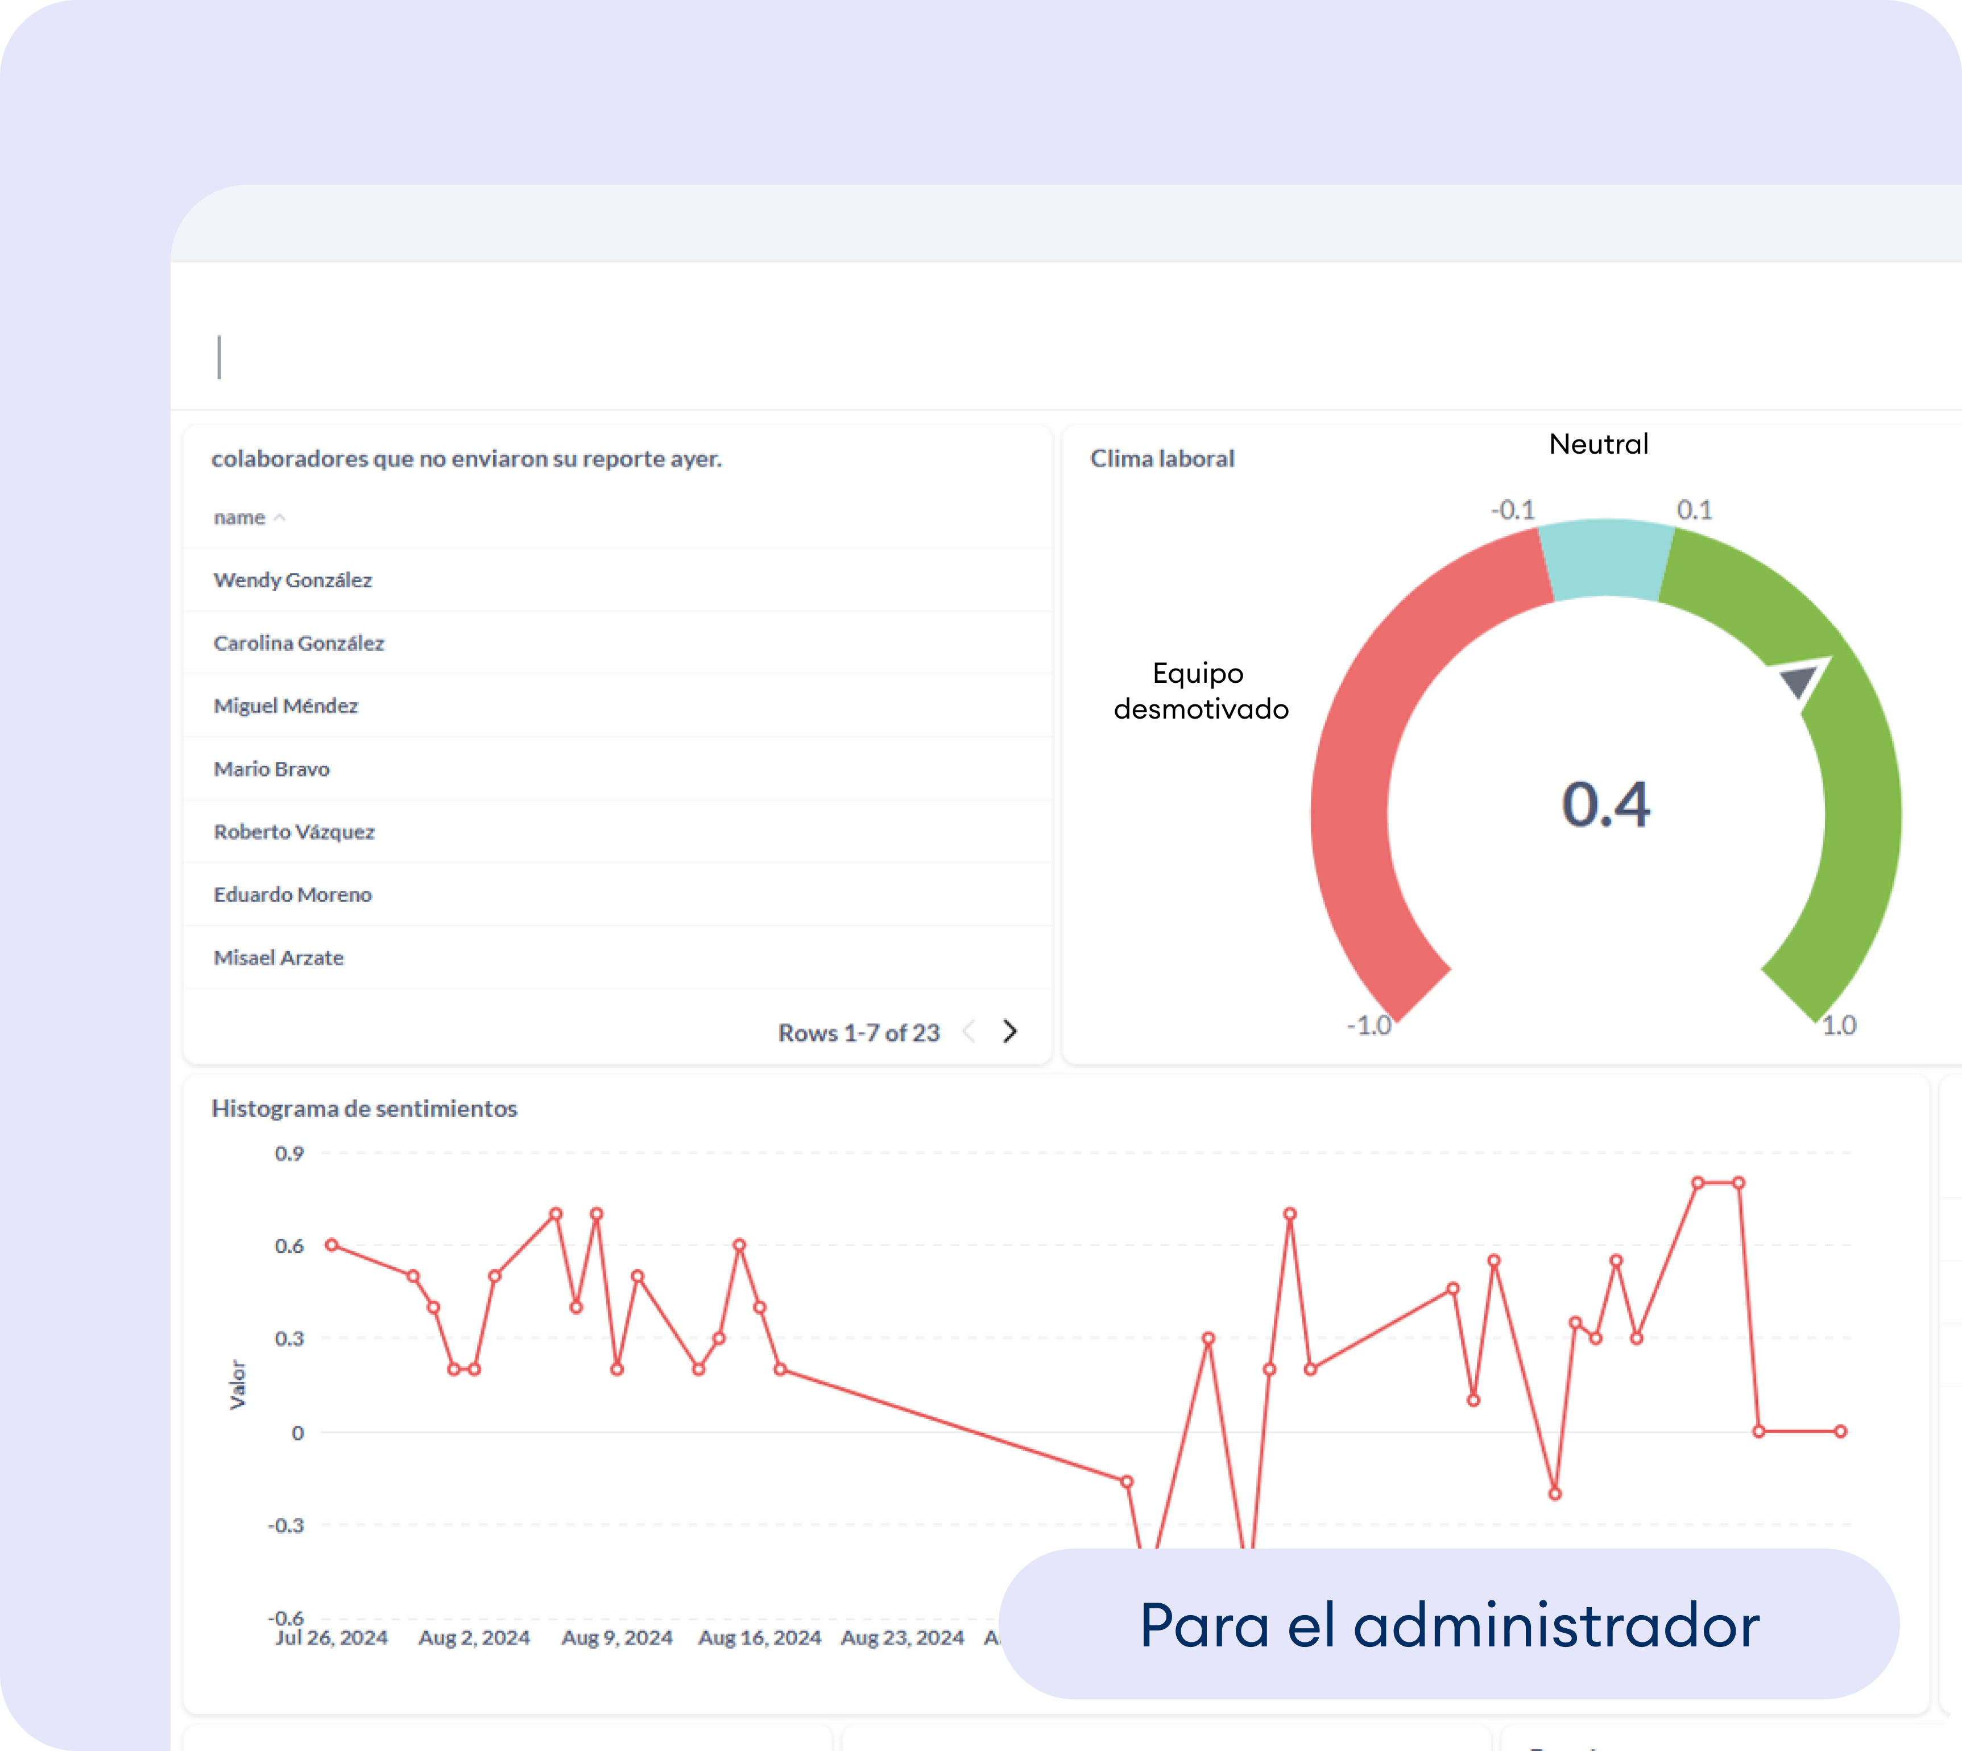Image resolution: width=1962 pixels, height=1751 pixels.
Task: Select the Misael Arzate row
Action: point(618,957)
